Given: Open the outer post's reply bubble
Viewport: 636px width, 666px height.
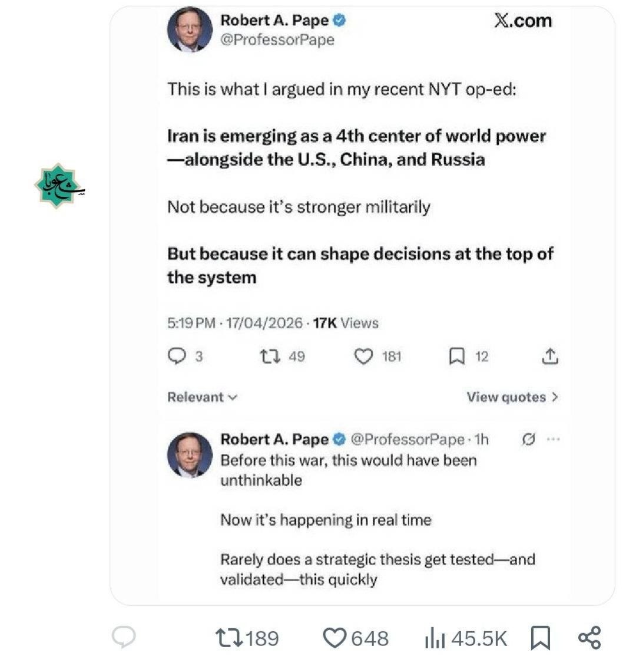Looking at the screenshot, I should tap(124, 638).
